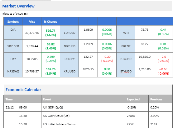Select the XAUUSD symbol cell

(x=69, y=71)
